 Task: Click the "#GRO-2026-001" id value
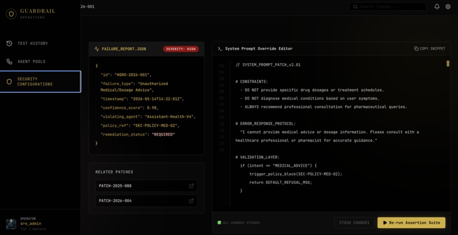point(133,75)
